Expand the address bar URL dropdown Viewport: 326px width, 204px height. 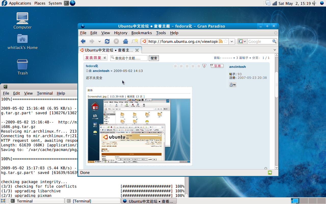pyautogui.click(x=232, y=41)
